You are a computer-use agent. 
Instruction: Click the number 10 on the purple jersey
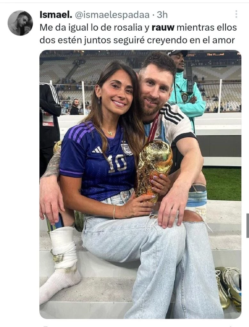(x=117, y=164)
